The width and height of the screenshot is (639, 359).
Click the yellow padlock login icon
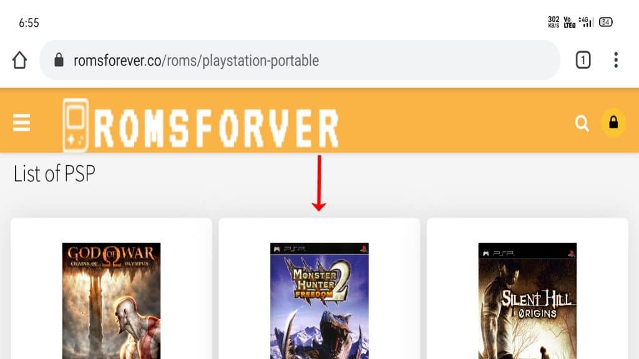613,123
